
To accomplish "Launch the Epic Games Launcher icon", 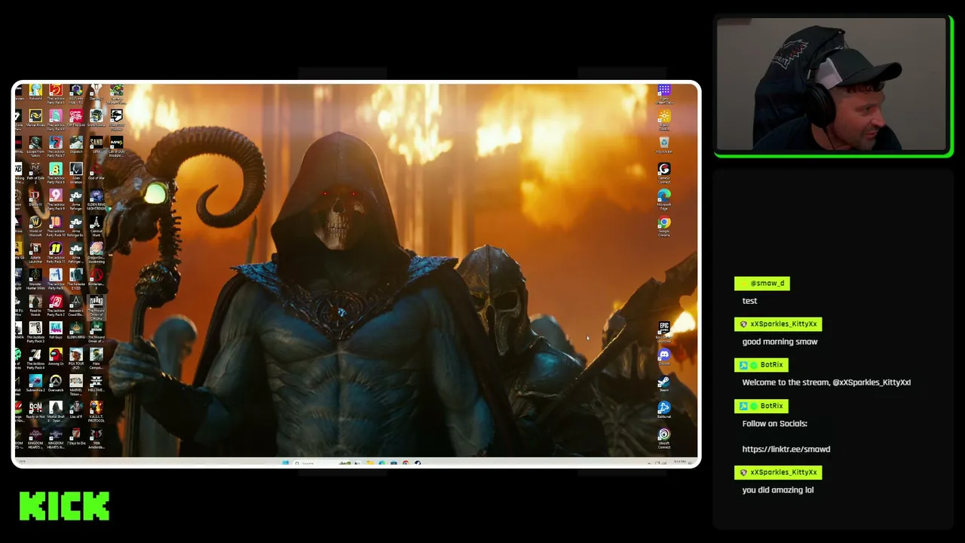I will click(x=664, y=330).
